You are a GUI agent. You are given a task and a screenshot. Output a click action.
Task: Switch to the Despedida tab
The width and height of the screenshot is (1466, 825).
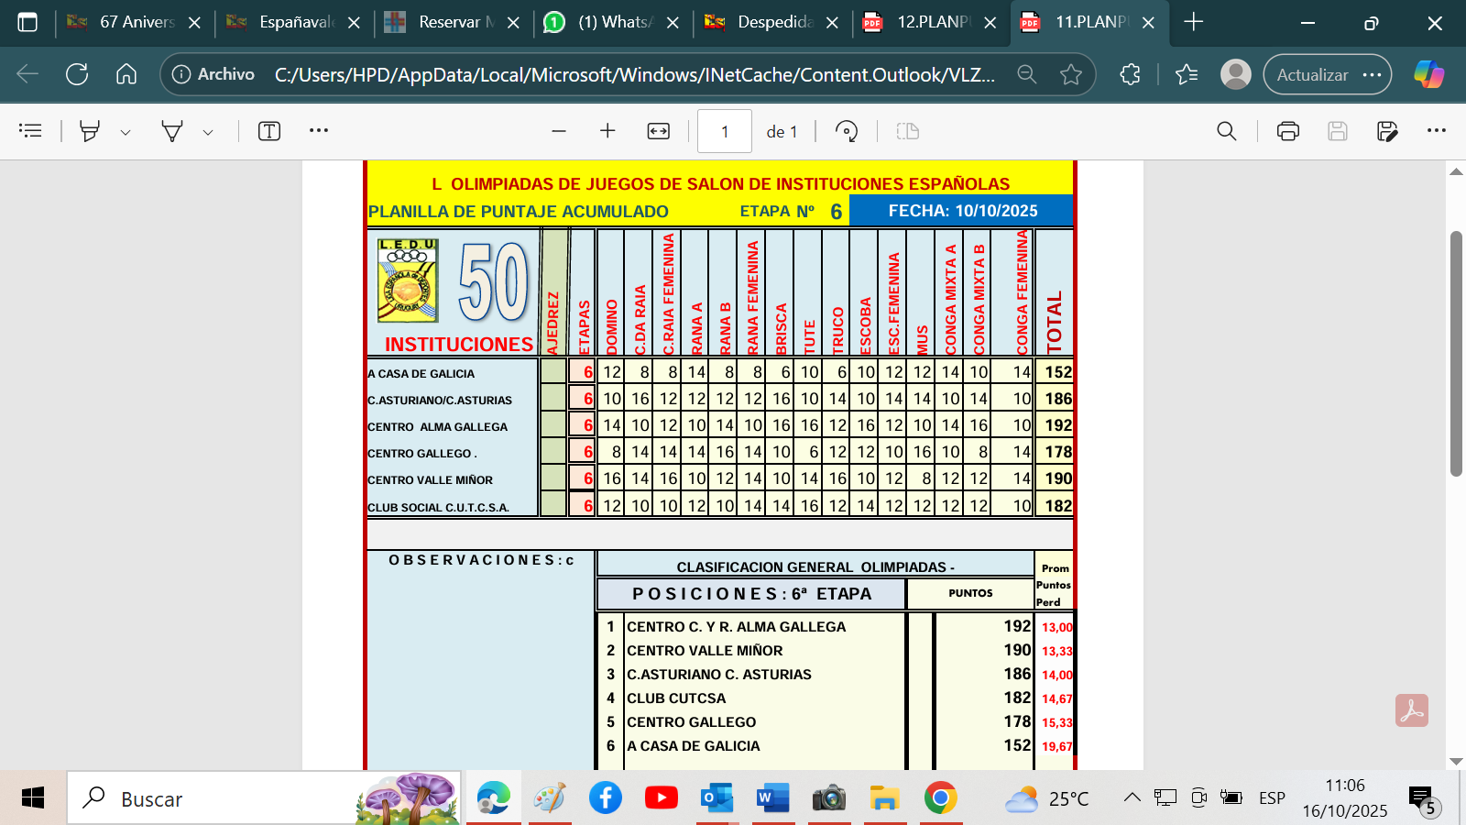[772, 22]
